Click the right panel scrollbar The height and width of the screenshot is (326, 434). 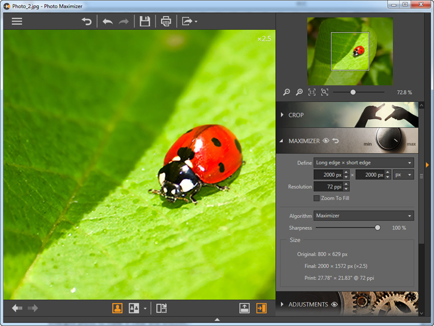(x=421, y=176)
